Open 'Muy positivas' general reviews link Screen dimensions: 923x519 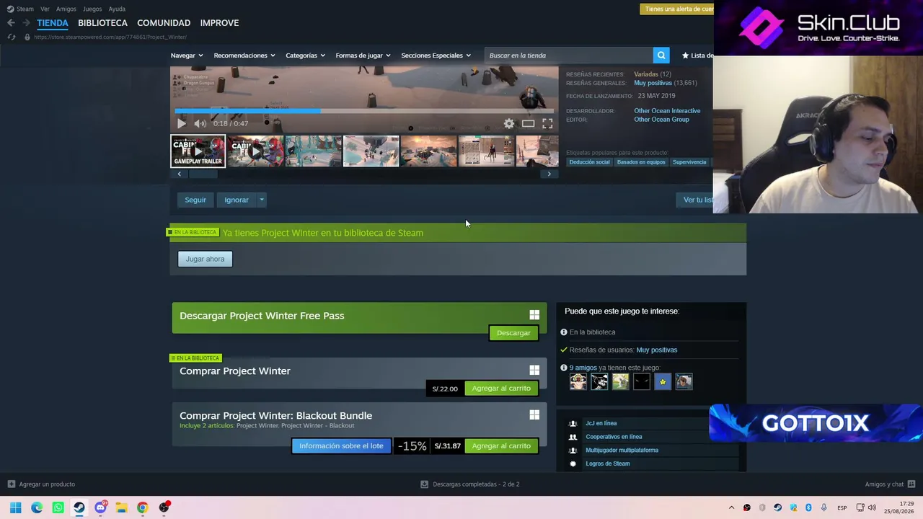[653, 83]
